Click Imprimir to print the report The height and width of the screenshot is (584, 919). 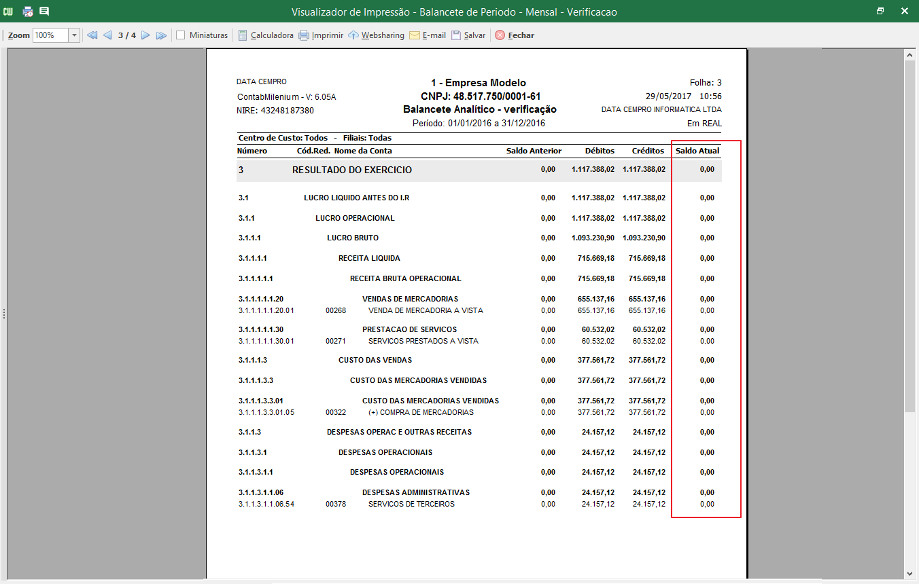tap(321, 35)
